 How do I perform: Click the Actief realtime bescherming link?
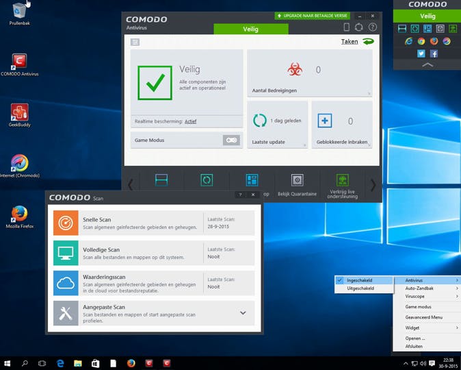click(190, 121)
